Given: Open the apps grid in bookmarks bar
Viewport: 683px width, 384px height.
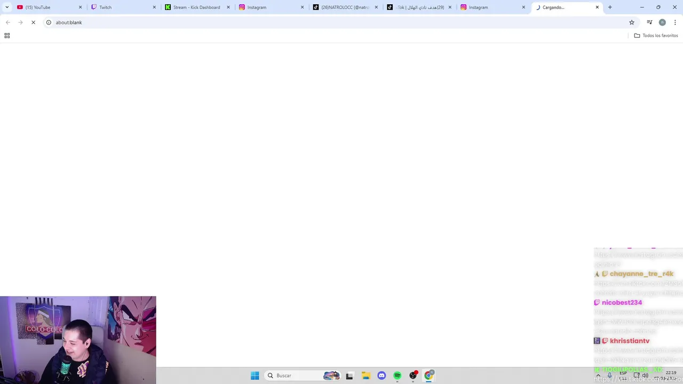Looking at the screenshot, I should (7, 36).
